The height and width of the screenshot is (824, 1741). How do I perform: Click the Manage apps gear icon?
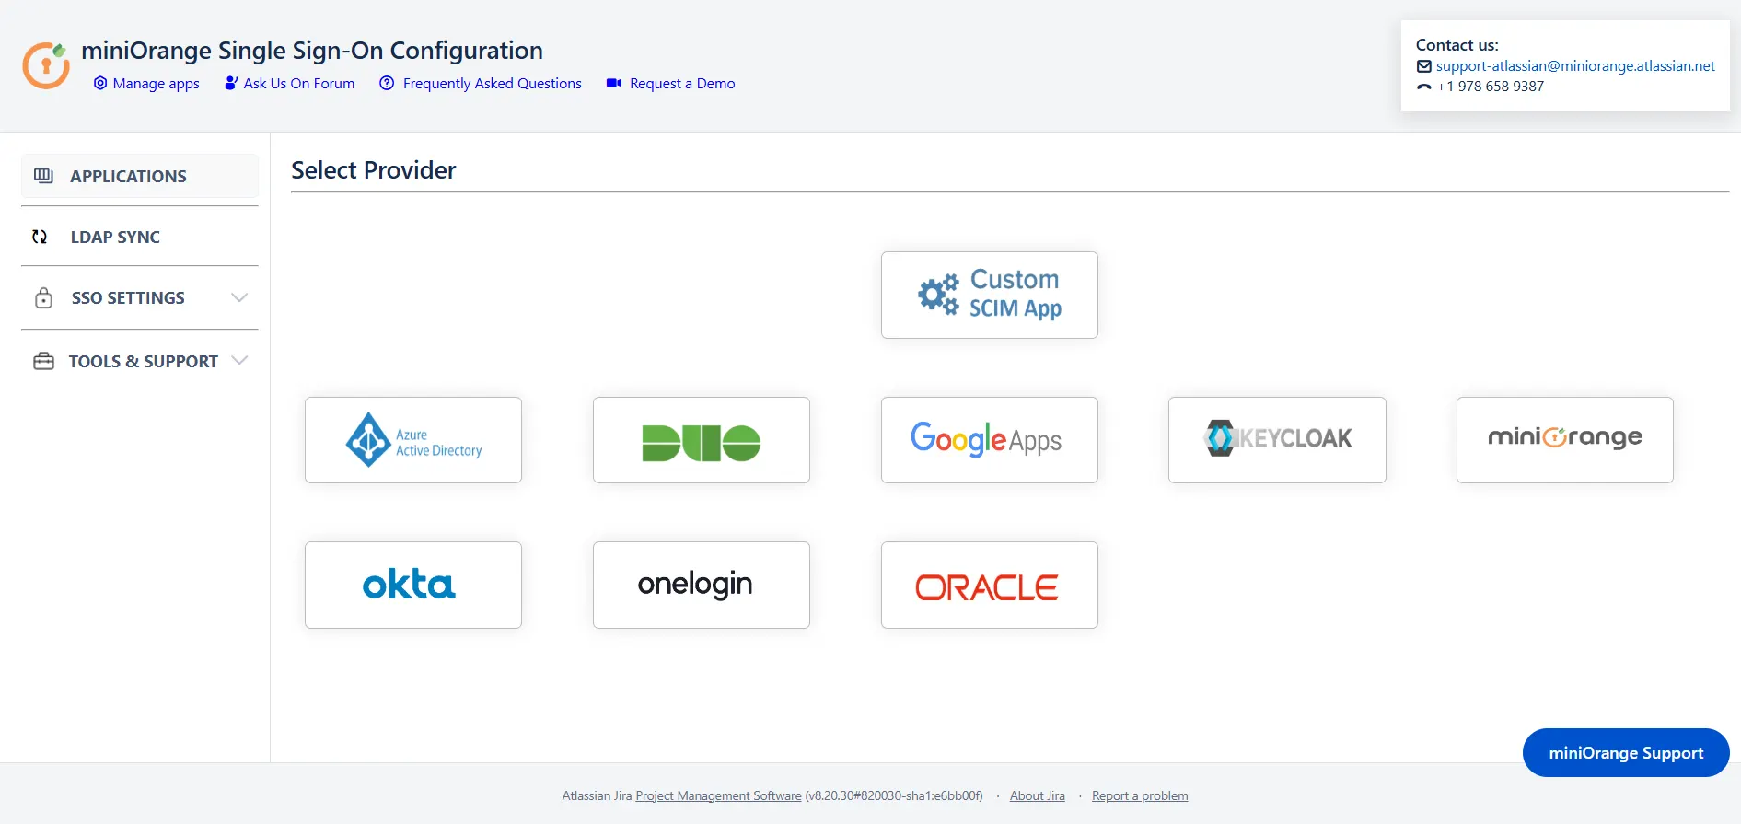(x=100, y=83)
